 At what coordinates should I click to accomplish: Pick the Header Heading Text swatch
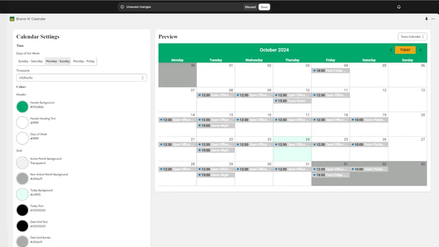pyautogui.click(x=22, y=122)
